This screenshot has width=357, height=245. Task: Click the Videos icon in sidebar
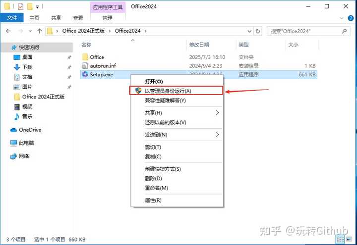pos(17,106)
